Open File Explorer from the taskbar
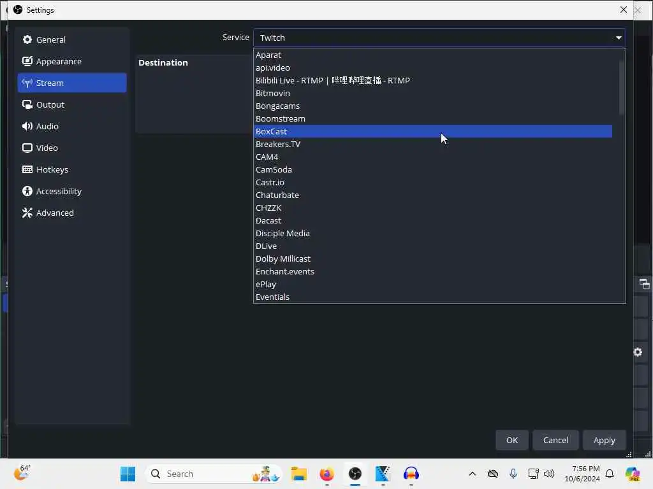653x489 pixels. (298, 474)
